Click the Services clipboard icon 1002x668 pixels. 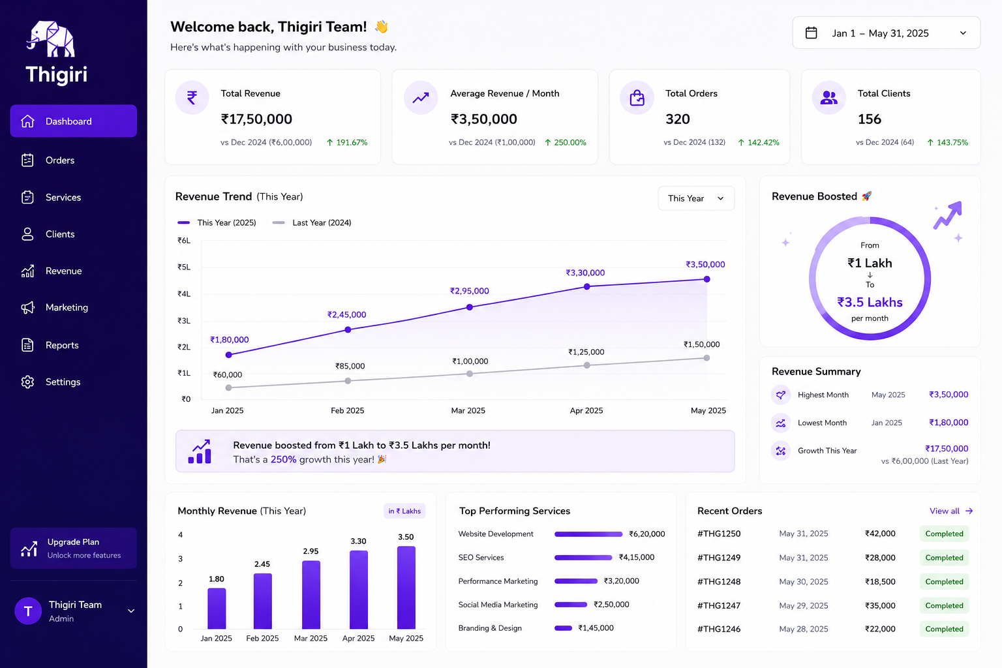(27, 197)
